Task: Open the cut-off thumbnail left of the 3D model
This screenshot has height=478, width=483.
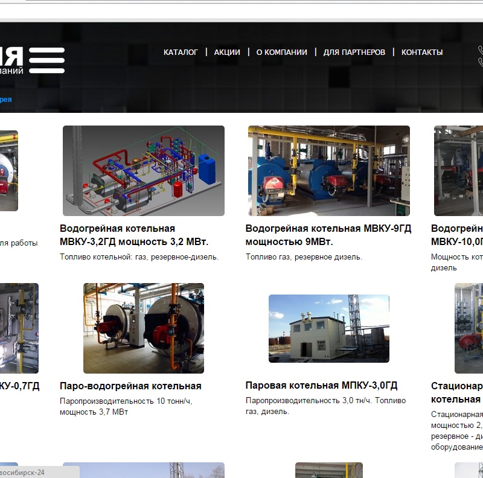Action: click(8, 171)
